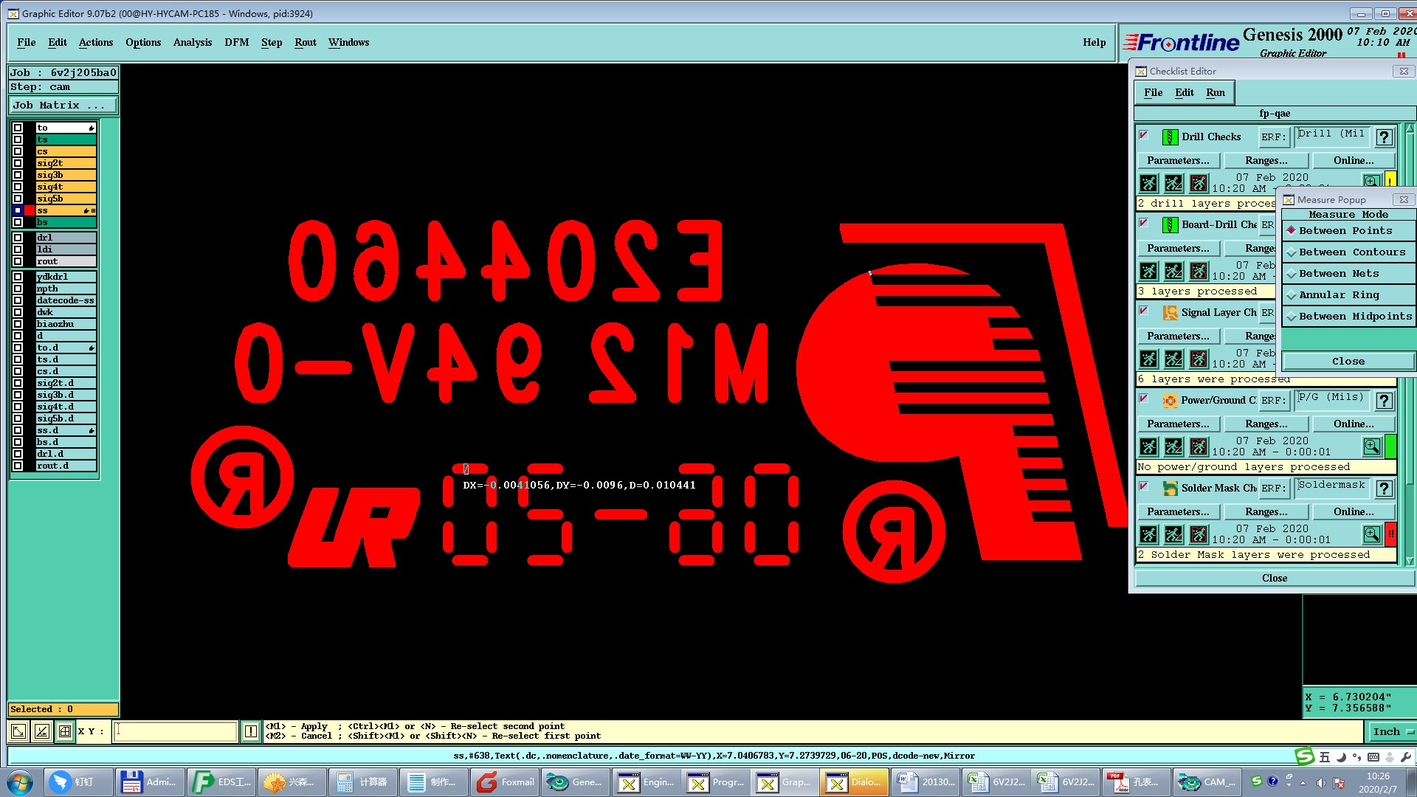Screen dimensions: 1417x797
Task: Click the red running-man icon under Solder Mask
Action: (x=1199, y=534)
